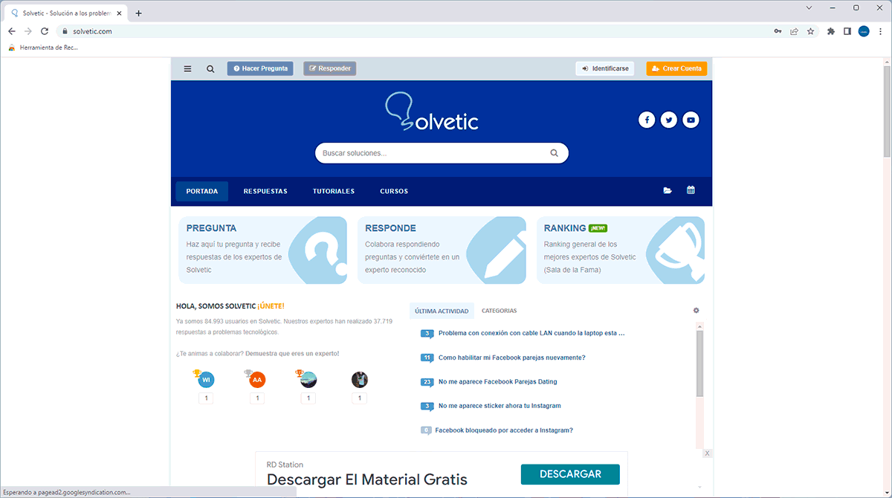Click the Hacer Pregunta button
The image size is (892, 498).
click(260, 68)
